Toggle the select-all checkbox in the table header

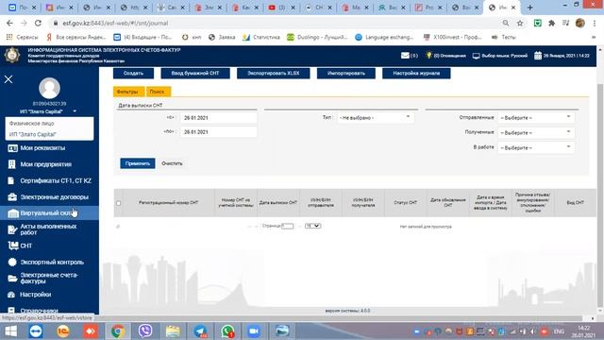tap(118, 203)
